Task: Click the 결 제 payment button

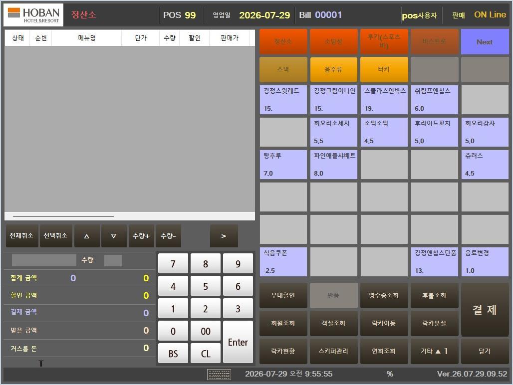Action: click(485, 310)
